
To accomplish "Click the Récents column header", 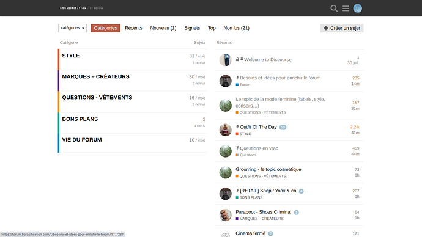I will coord(224,43).
